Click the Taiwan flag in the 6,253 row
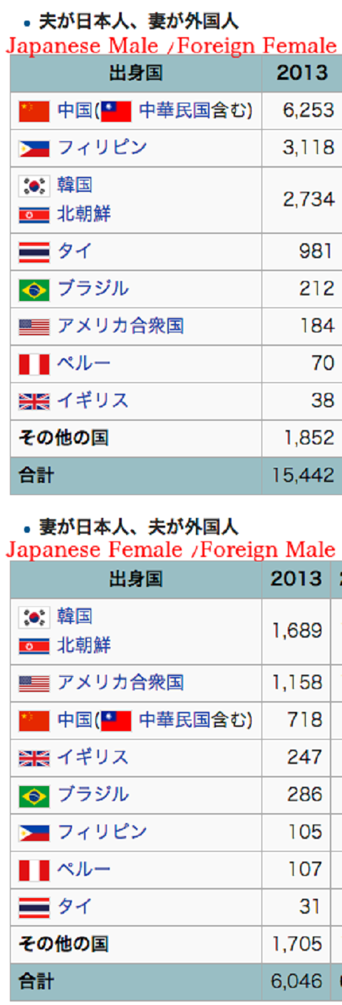The image size is (342, 1005). 116,111
